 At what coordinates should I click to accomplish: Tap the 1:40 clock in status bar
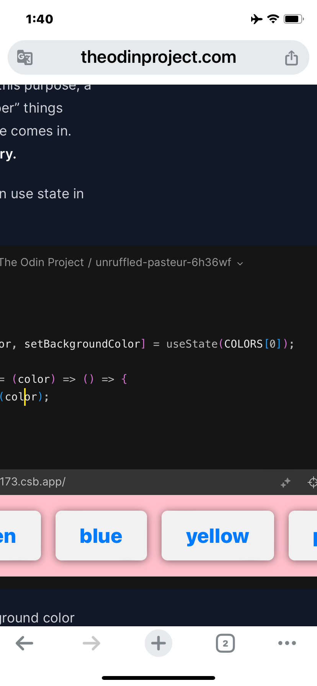[40, 19]
